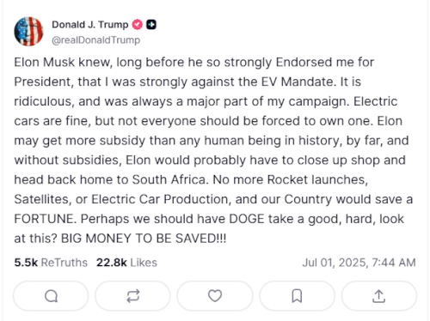Click the word FORTUNE in the post

pyautogui.click(x=45, y=219)
